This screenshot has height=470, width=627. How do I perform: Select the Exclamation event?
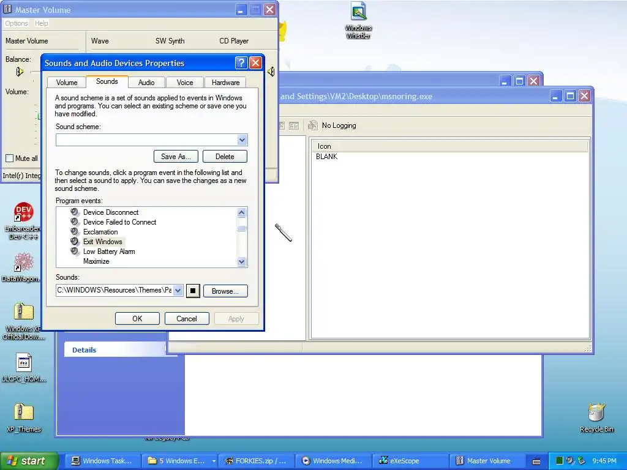pos(100,232)
